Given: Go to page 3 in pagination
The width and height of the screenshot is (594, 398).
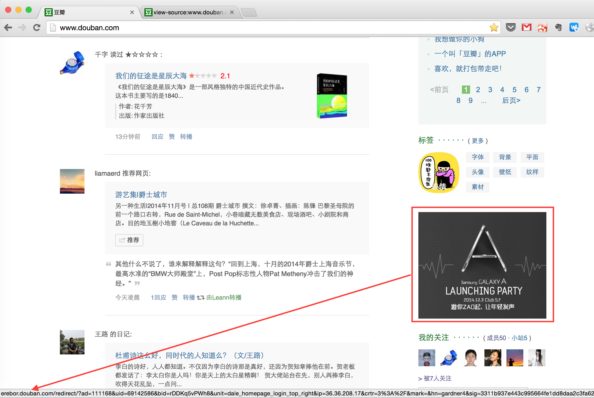Looking at the screenshot, I should (490, 90).
